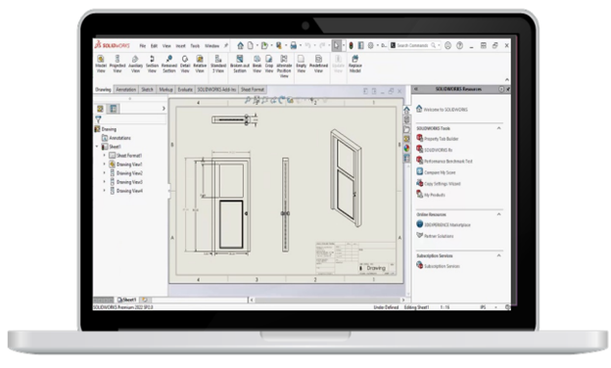Select the Broken-out Section tool
This screenshot has height=368, width=611.
point(240,64)
